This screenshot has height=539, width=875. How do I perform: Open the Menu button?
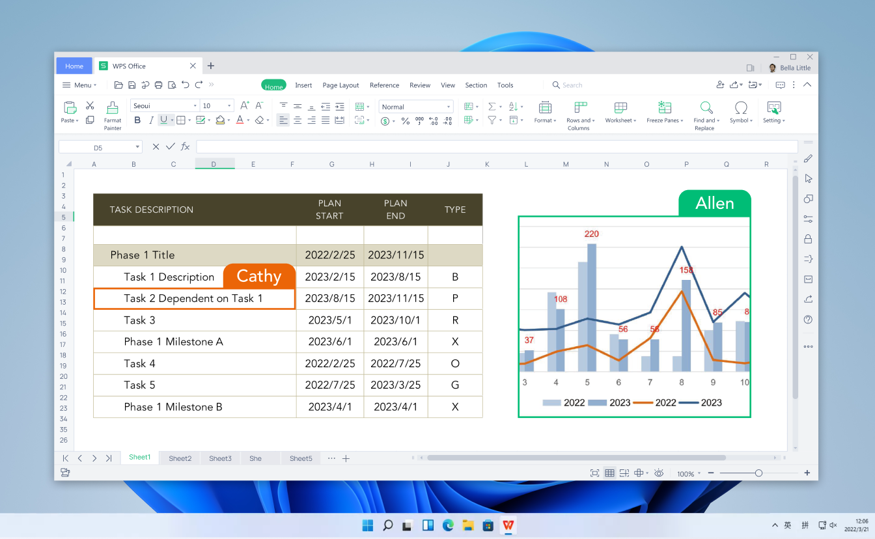click(x=79, y=85)
